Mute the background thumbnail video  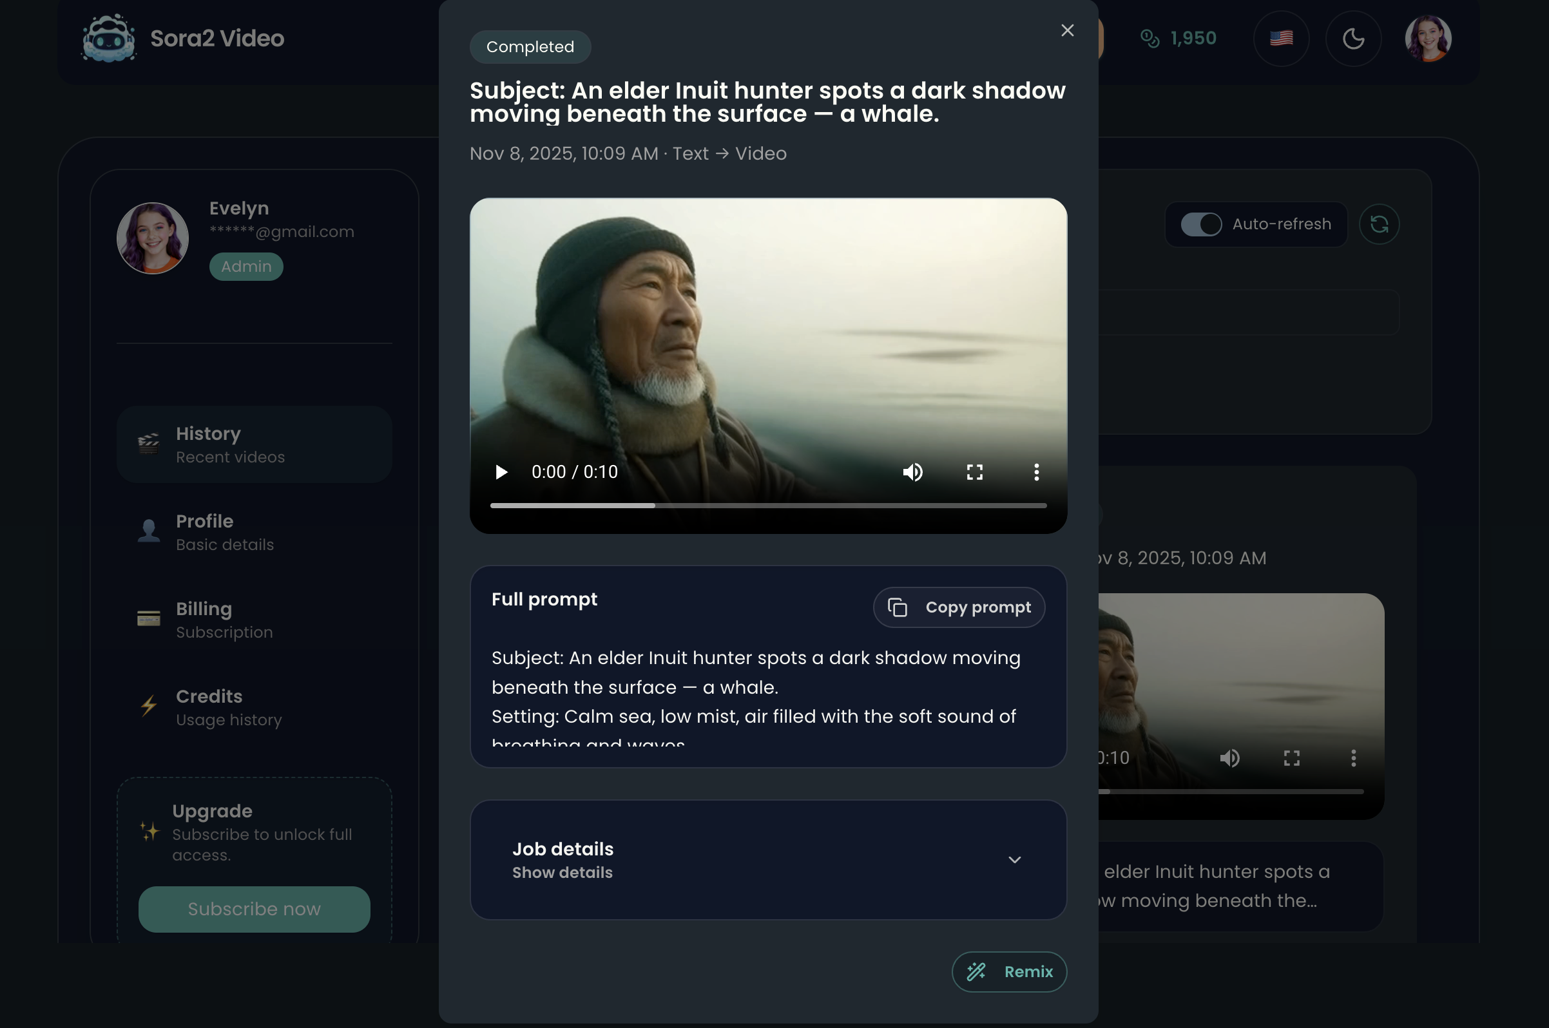coord(1229,759)
